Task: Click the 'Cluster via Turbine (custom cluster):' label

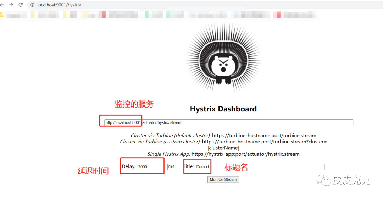Action: pyautogui.click(x=161, y=142)
